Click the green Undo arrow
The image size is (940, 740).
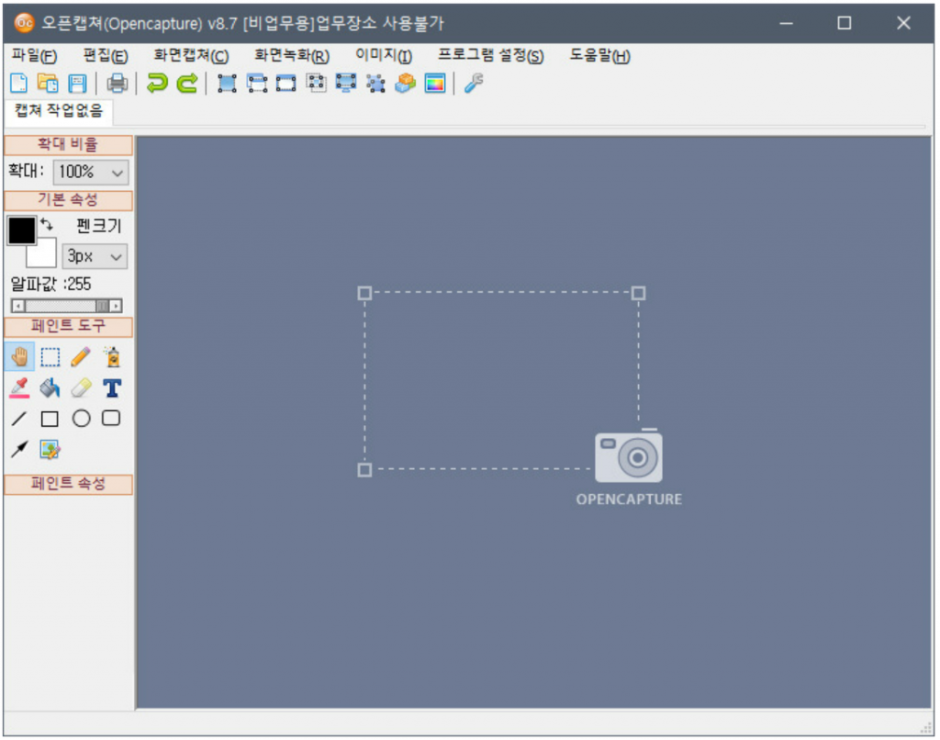coord(157,83)
